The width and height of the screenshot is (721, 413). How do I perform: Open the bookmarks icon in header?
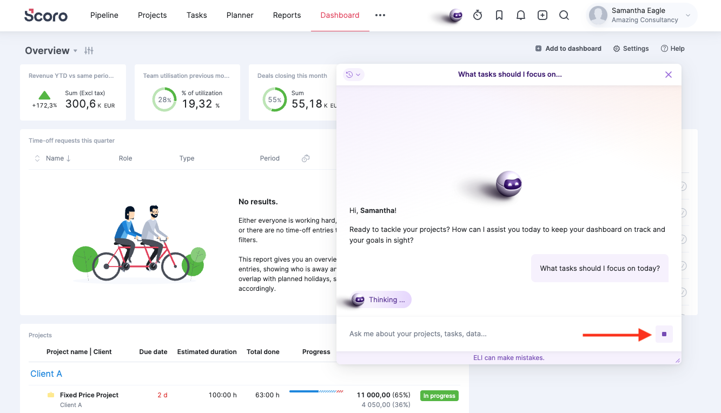pyautogui.click(x=499, y=15)
